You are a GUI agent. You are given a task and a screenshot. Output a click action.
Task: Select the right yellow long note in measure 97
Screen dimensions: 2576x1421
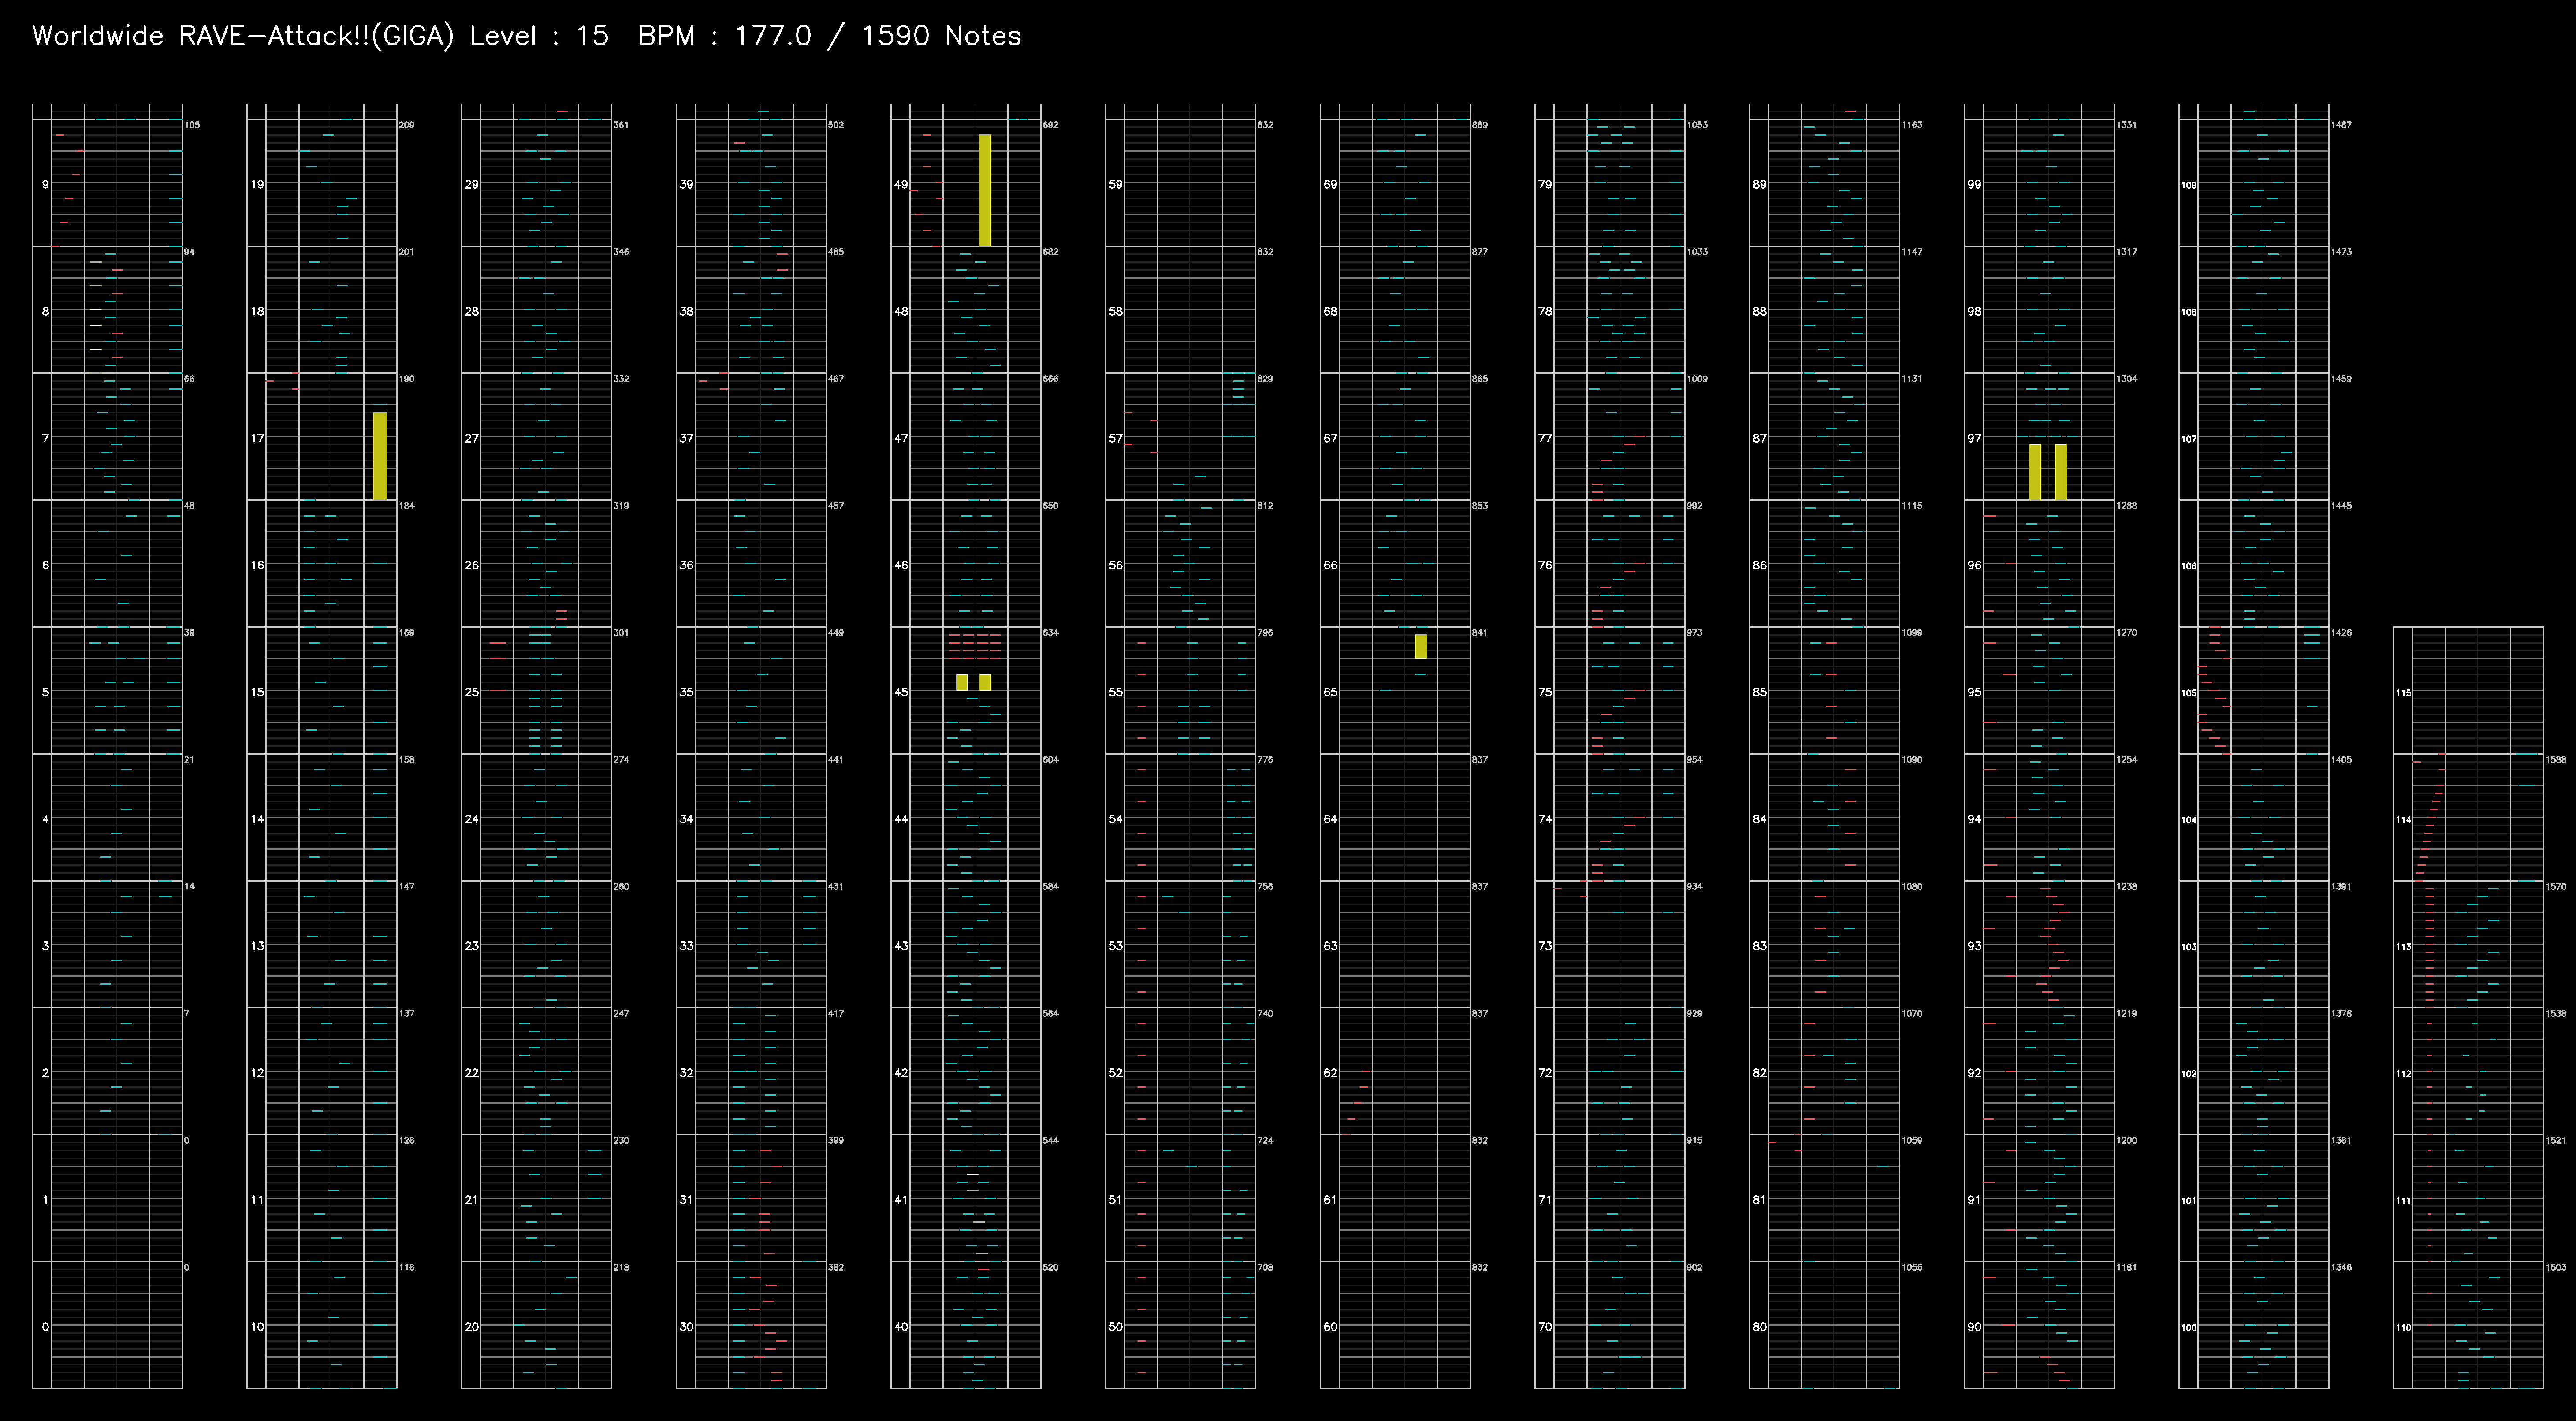click(x=2061, y=472)
